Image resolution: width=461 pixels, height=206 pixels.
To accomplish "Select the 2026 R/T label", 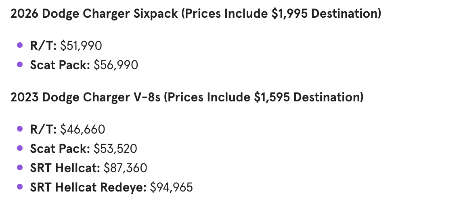I will (x=43, y=46).
